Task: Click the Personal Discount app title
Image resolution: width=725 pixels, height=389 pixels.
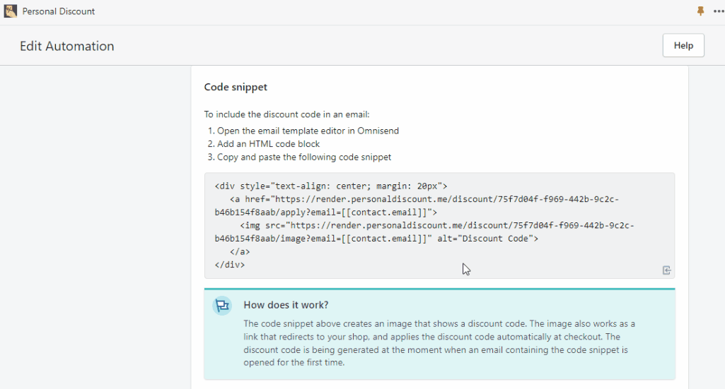Action: (x=58, y=11)
